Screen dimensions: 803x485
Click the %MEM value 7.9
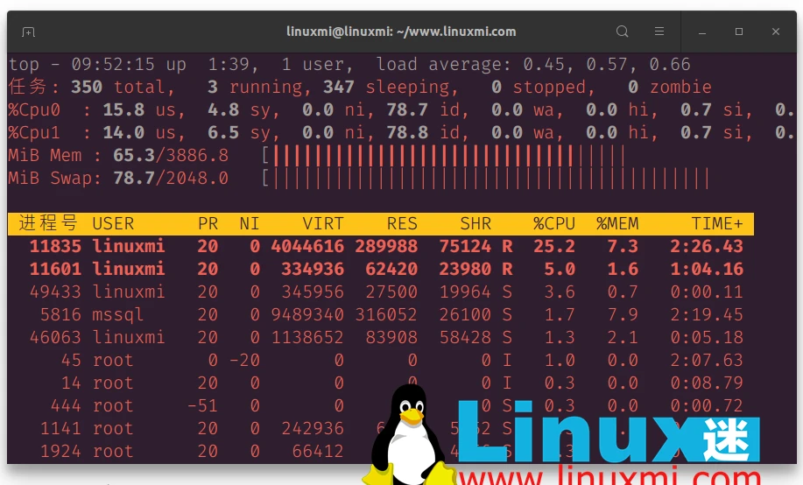pyautogui.click(x=623, y=315)
